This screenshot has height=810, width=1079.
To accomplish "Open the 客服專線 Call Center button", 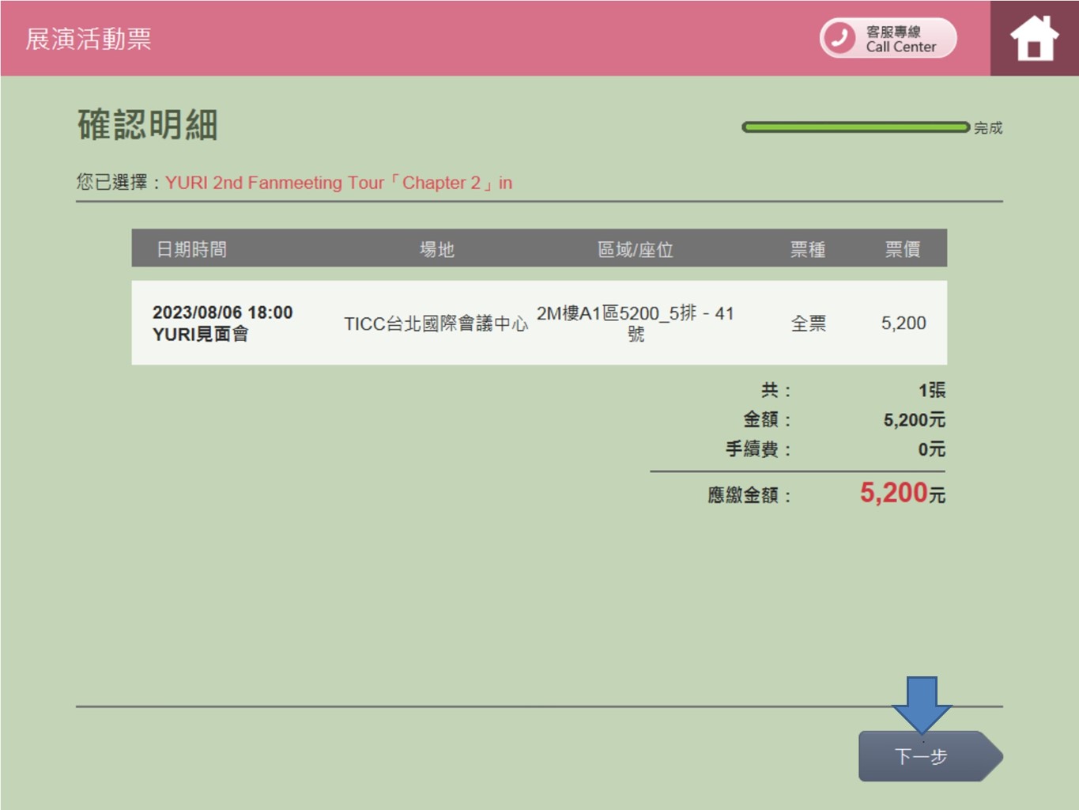I will click(x=888, y=38).
